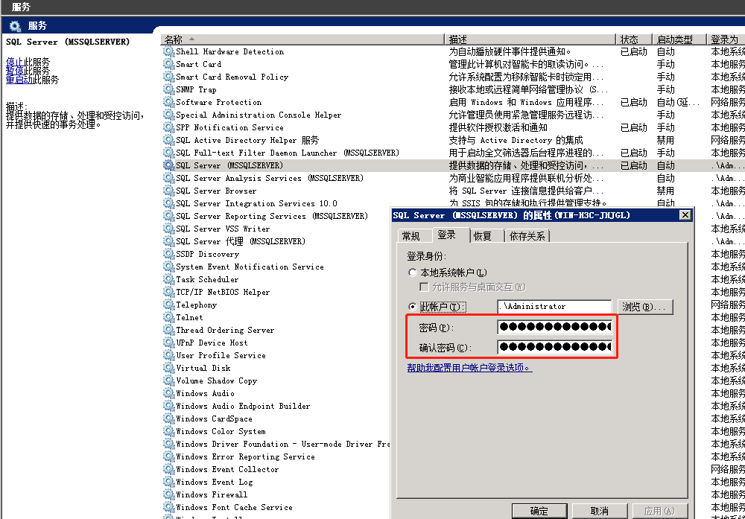Switch to the 依存关系 tab
The image size is (745, 519).
pos(527,236)
